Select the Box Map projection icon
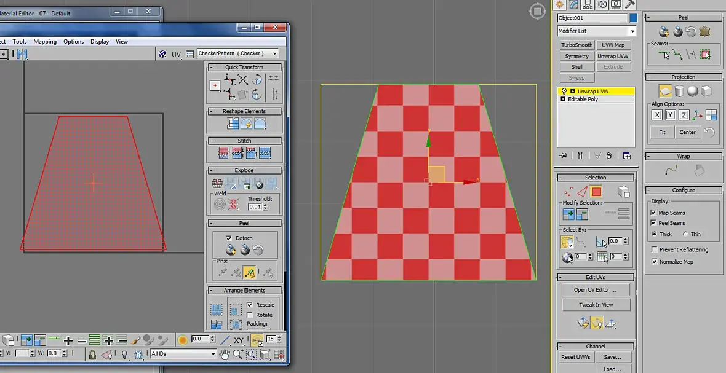The image size is (726, 373). coord(706,91)
